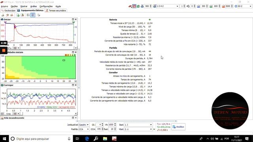Click the CCA input field showing 470
The height and width of the screenshot is (142, 253).
(x=98, y=129)
